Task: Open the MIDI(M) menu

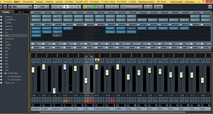Action: pos(49,2)
